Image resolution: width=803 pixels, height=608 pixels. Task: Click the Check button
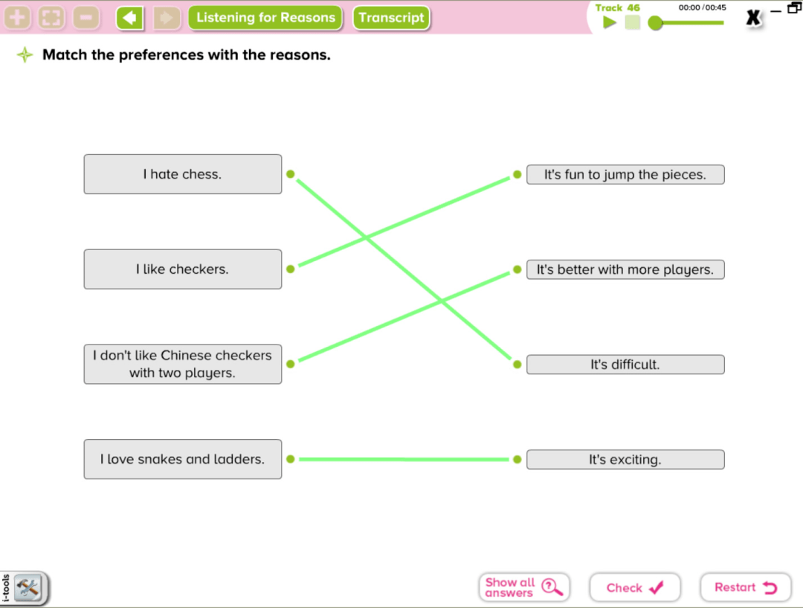tap(635, 587)
